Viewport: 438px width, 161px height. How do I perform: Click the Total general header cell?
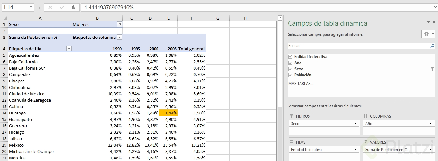pos(192,49)
